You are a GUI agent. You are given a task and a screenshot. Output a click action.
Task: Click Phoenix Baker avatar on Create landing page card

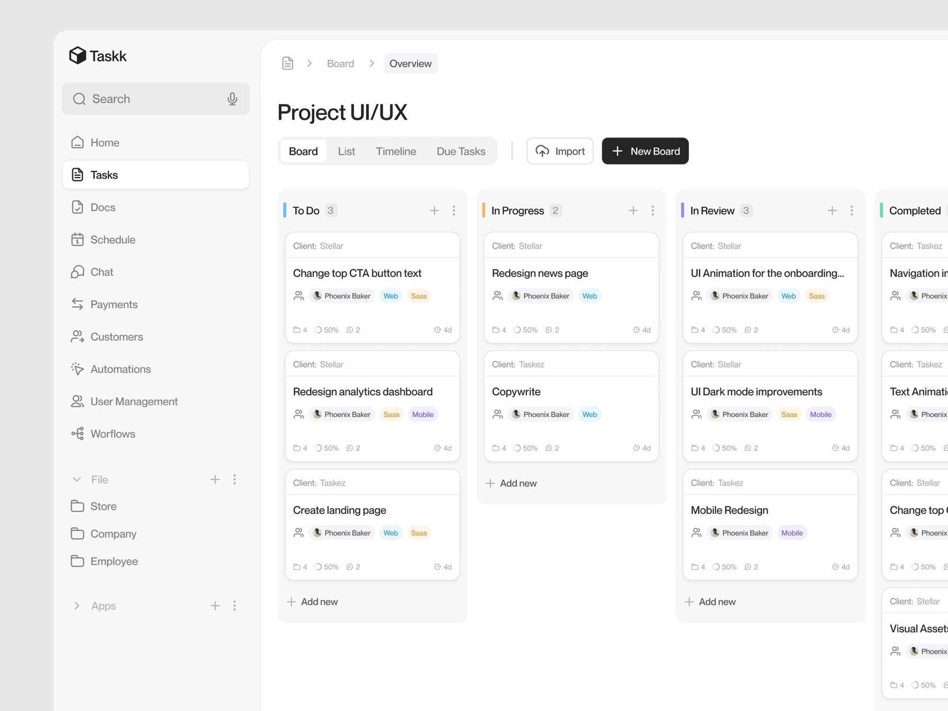318,532
